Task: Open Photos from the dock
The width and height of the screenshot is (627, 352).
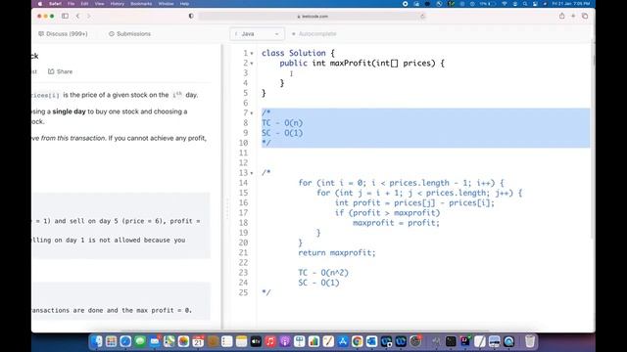Action: [183, 341]
